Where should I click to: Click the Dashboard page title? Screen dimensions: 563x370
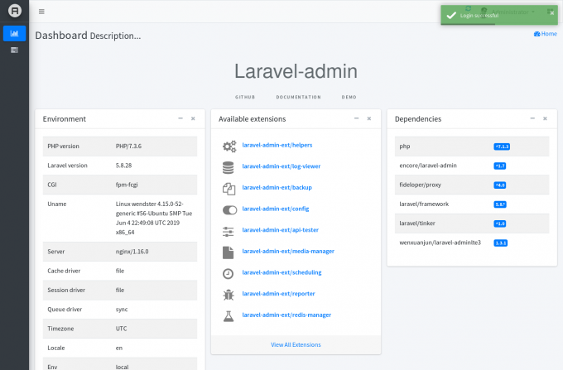tap(61, 35)
